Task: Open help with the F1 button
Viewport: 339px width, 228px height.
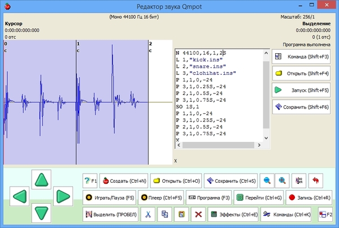Action: [90, 181]
